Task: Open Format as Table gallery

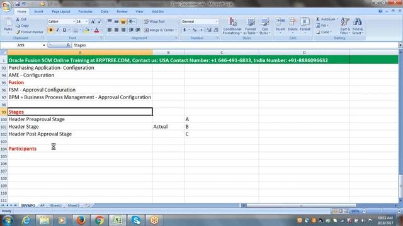Action: (250, 26)
